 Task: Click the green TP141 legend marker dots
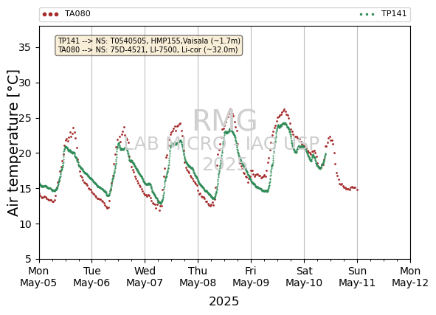click(x=367, y=14)
